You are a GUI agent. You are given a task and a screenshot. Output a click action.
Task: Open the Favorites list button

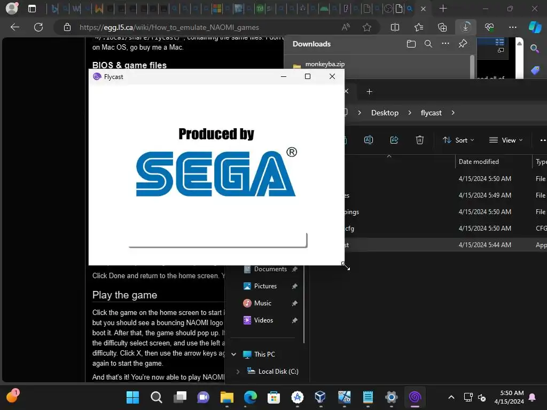419,27
